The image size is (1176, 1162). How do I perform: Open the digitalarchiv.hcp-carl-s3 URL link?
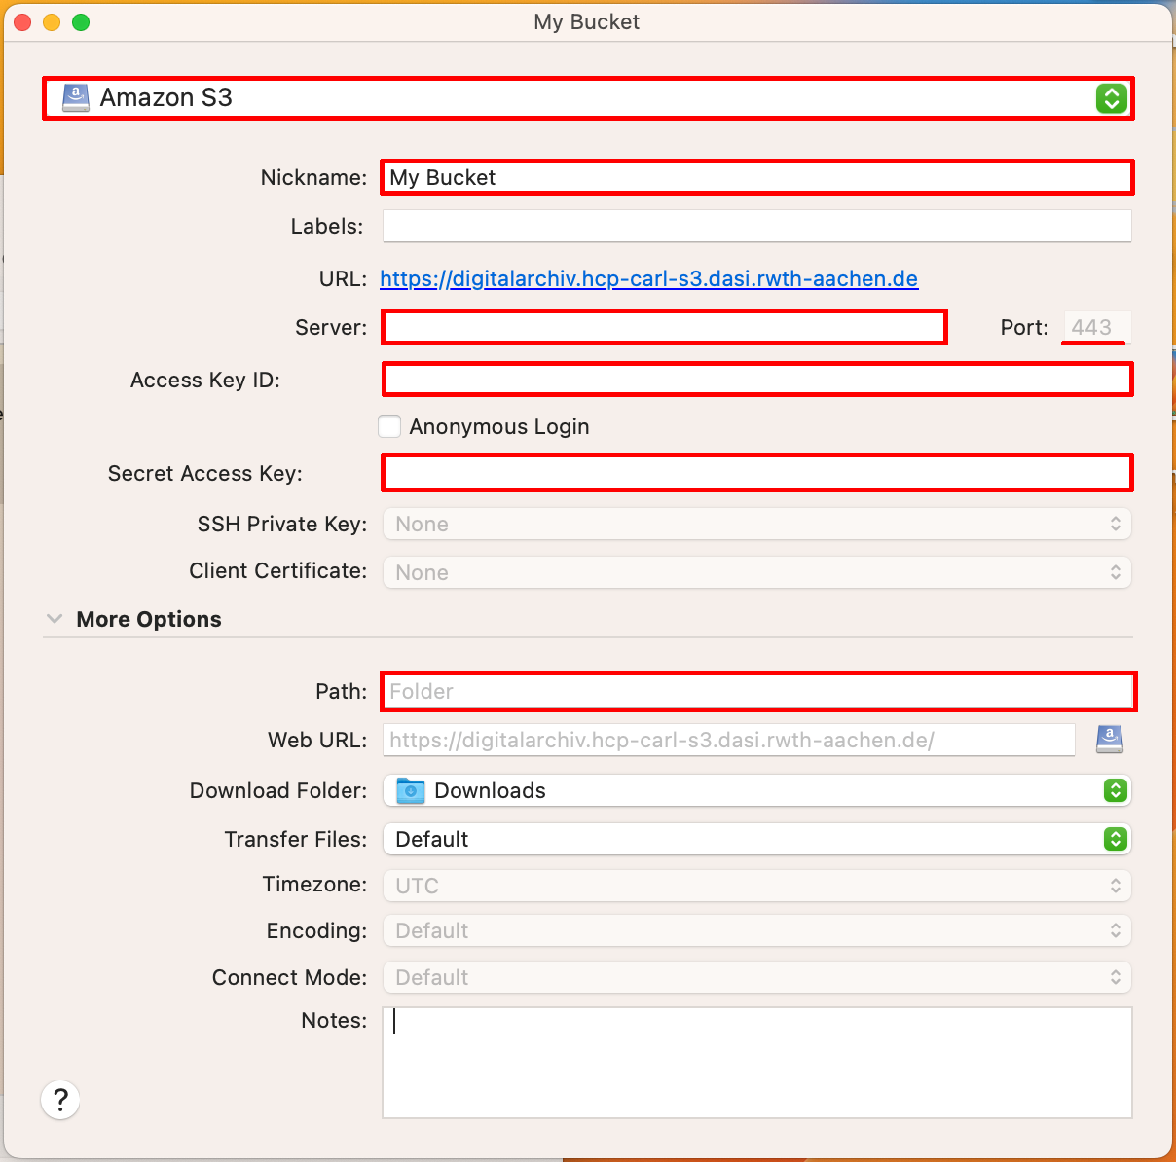point(648,279)
